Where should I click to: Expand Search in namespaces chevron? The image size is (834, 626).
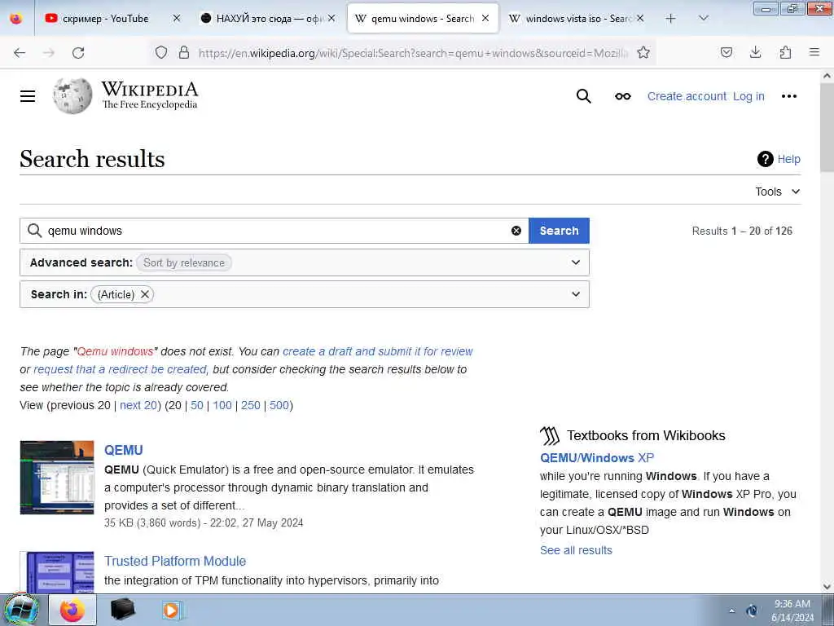coord(576,294)
